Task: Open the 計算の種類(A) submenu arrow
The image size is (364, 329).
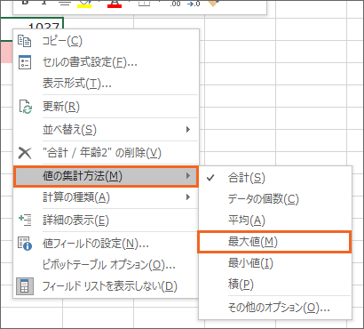Action: point(188,197)
